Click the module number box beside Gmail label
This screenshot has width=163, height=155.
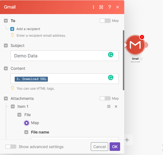click(141, 59)
